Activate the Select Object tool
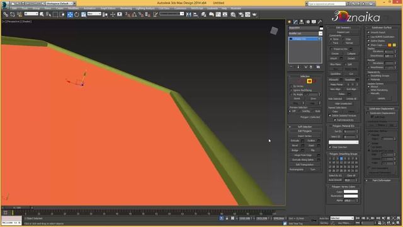The image size is (403, 227). click(x=42, y=15)
